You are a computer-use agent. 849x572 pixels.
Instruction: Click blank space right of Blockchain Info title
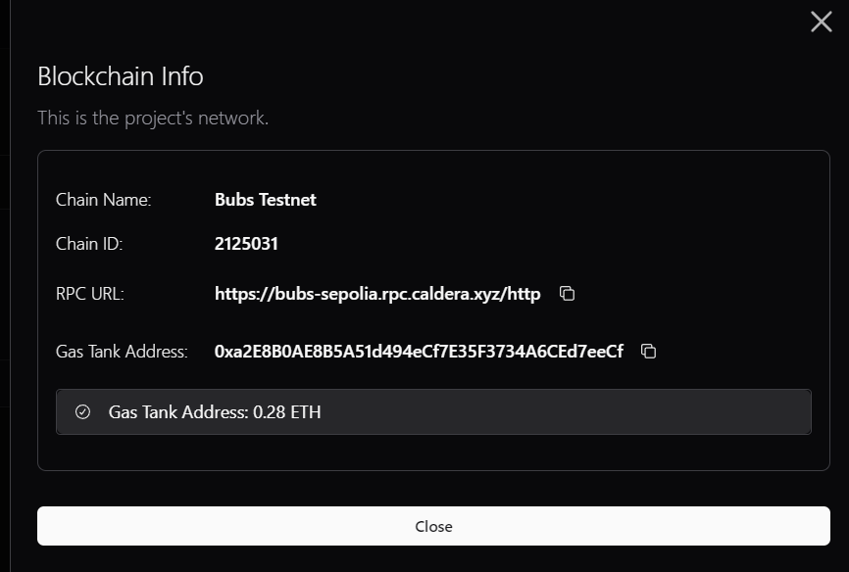click(x=490, y=76)
